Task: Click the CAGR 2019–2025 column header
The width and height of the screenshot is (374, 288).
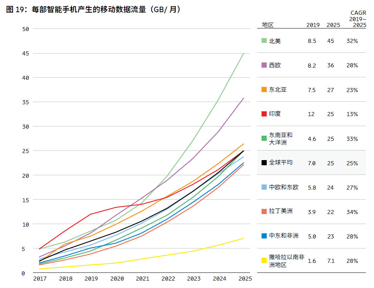Action: [358, 19]
